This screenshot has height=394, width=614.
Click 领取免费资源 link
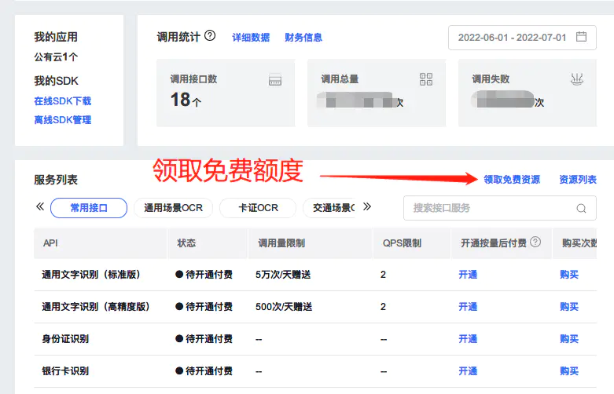click(x=512, y=179)
